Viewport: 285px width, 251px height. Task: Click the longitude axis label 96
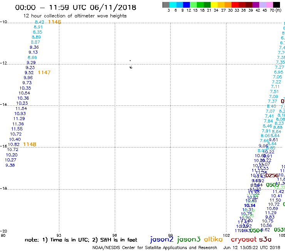coord(114,236)
